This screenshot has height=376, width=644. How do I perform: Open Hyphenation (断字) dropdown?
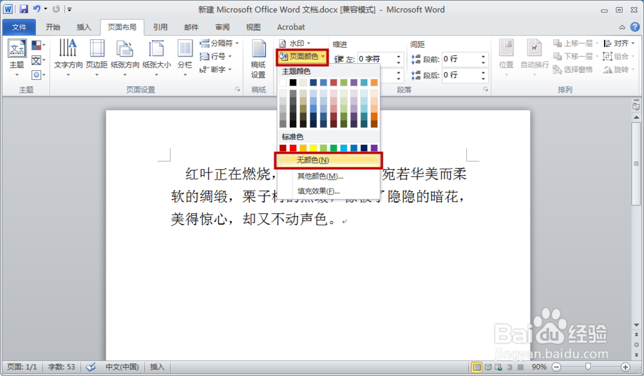(216, 70)
